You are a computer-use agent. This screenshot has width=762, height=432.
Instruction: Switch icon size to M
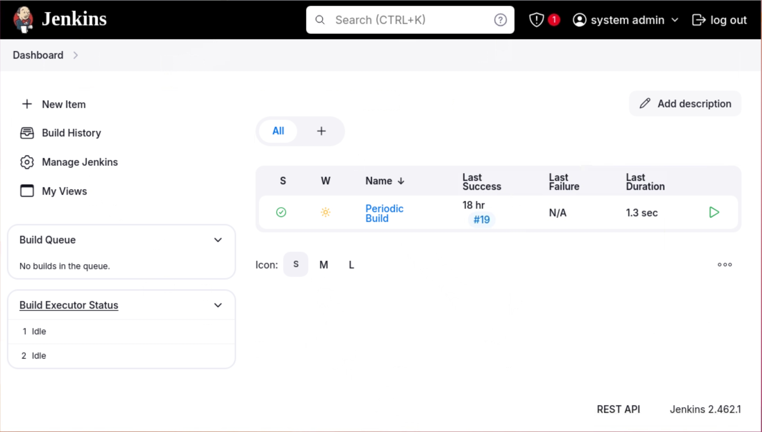pos(324,265)
